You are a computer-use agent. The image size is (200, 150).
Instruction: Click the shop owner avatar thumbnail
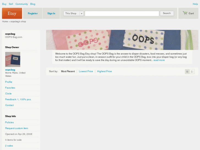point(13,59)
